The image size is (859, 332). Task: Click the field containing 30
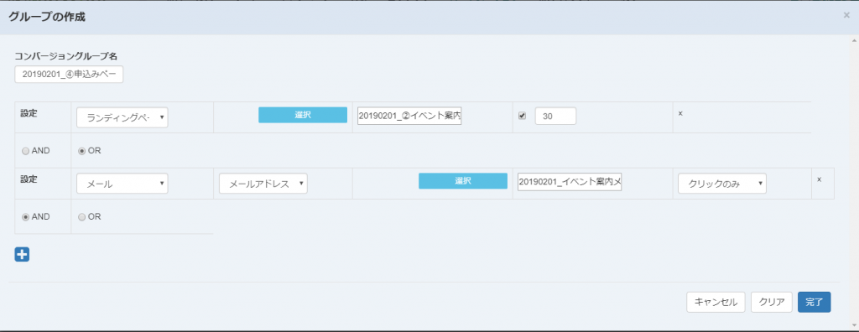click(x=555, y=116)
